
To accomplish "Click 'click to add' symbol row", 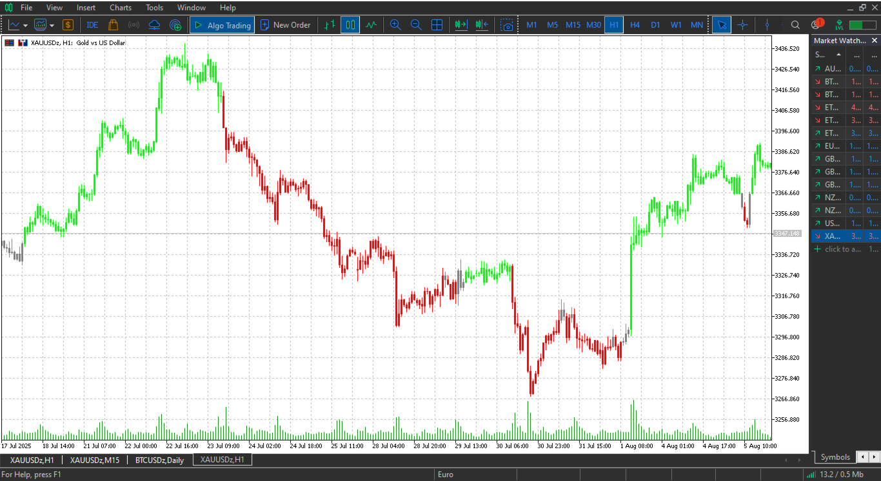I will click(842, 249).
